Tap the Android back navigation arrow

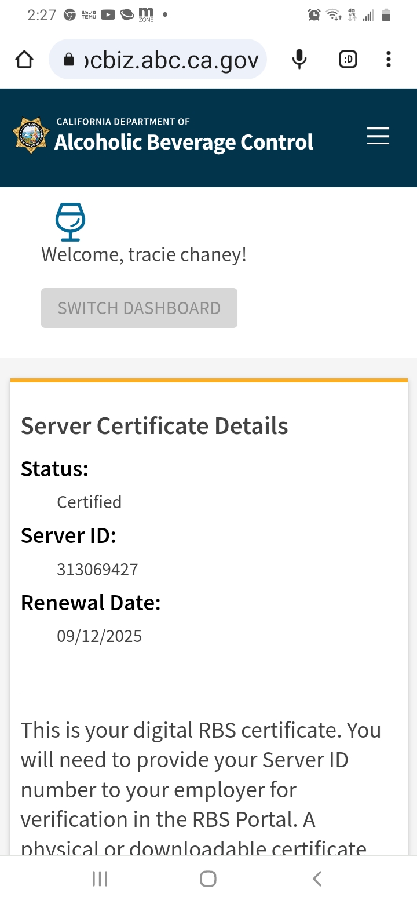tap(317, 879)
